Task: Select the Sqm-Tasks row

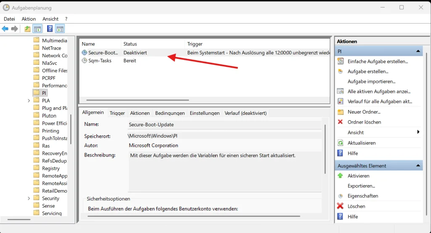Action: [x=205, y=61]
